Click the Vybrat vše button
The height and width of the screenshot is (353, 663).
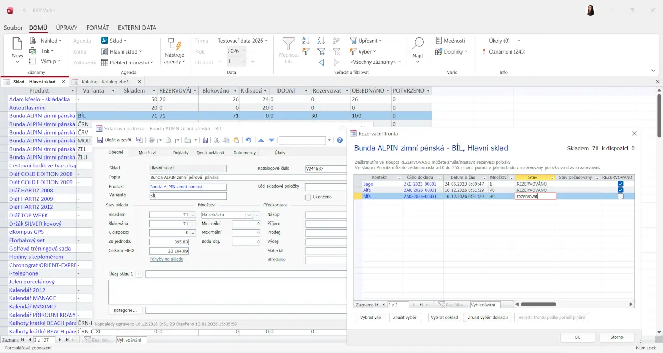[370, 317]
